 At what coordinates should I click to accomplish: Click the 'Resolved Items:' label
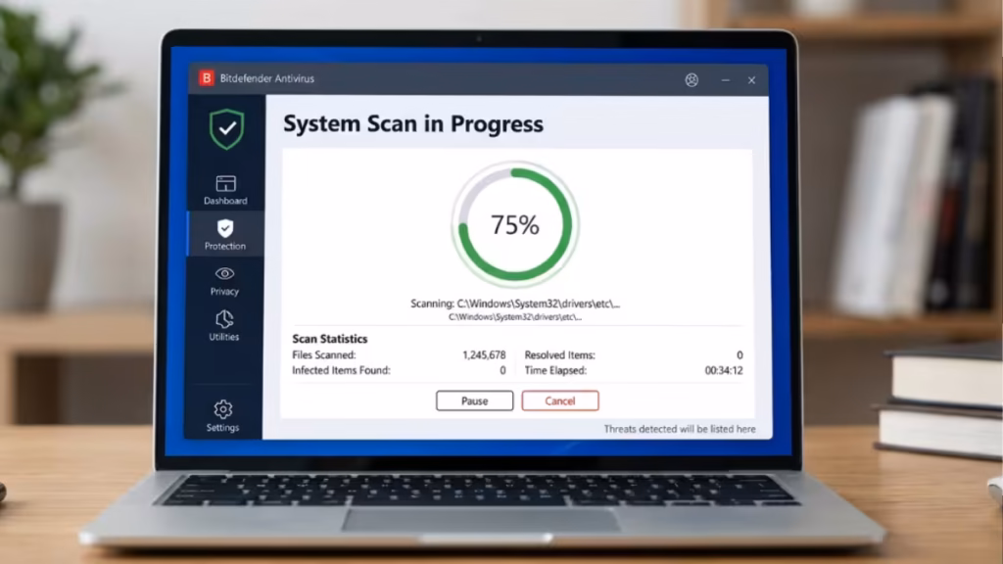pyautogui.click(x=559, y=354)
